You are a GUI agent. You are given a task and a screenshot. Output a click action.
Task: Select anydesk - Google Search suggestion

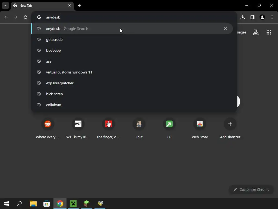point(132,29)
